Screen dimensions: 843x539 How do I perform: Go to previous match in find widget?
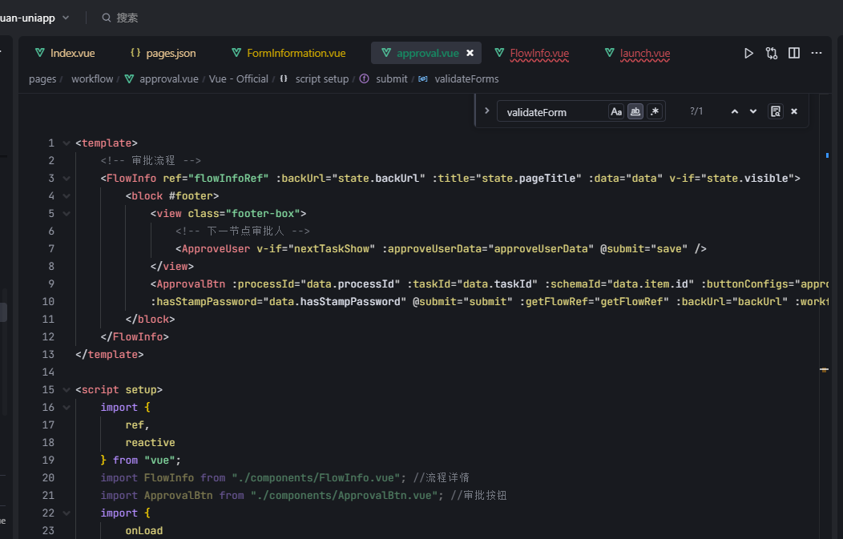[x=734, y=111]
